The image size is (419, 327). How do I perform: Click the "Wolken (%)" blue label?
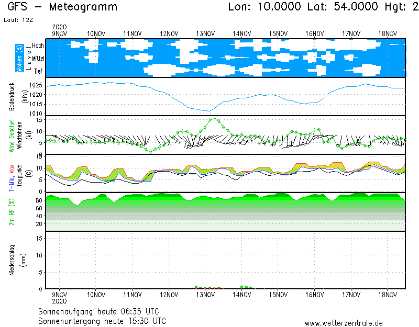click(x=19, y=58)
